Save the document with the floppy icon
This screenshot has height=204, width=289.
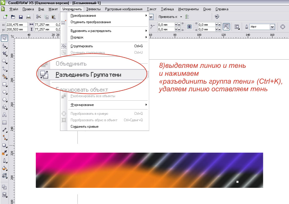click(21, 17)
